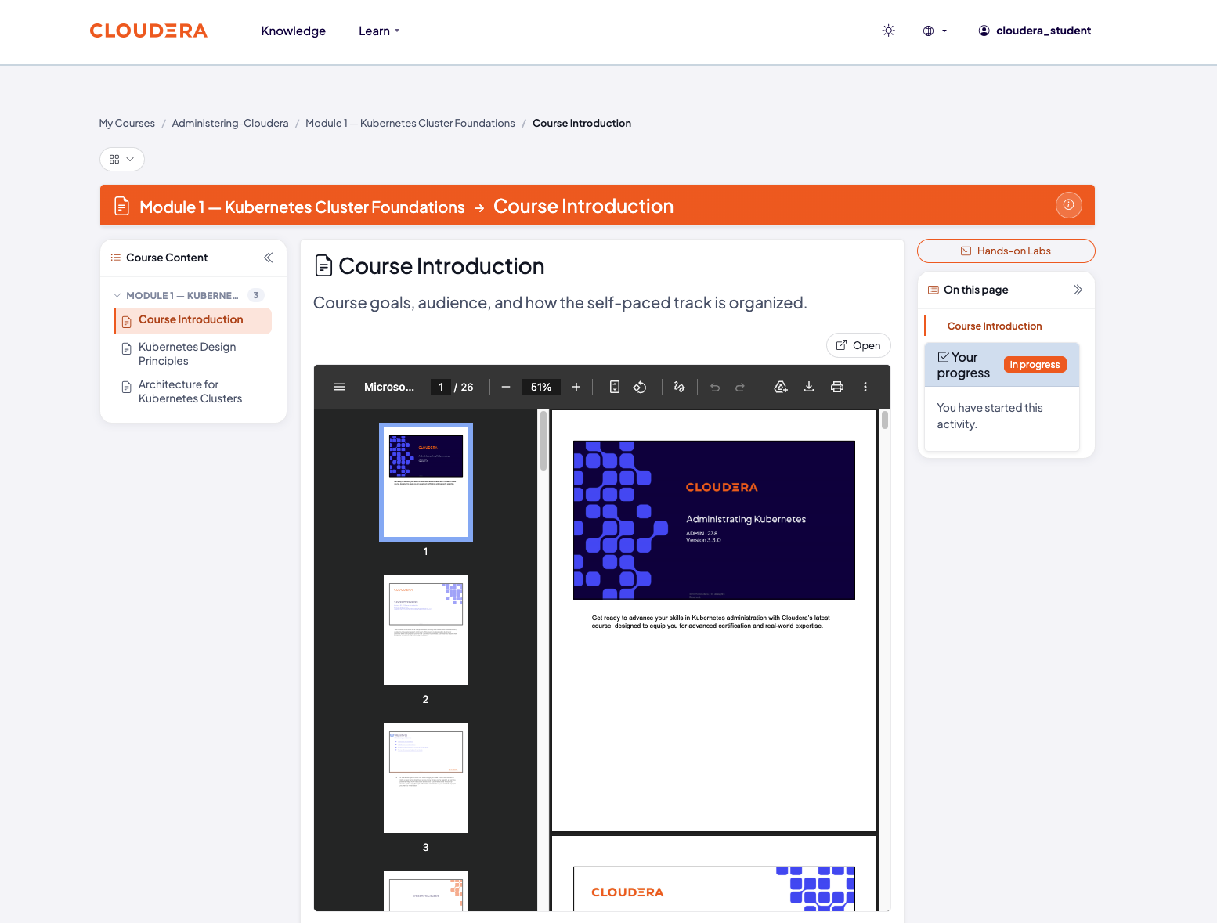Open the Knowledge menu item
Screen dimensions: 1217x923
coord(294,31)
